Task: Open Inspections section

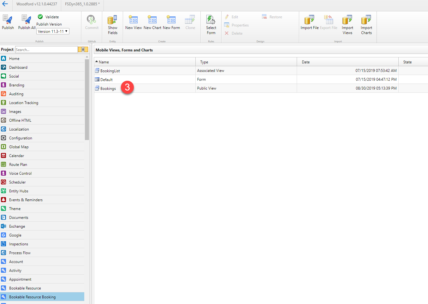Action: [x=42, y=244]
